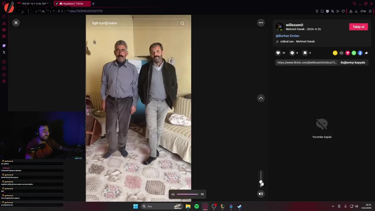Click the system tray volume icon
Viewport: 375px width, 211px height.
[356, 206]
